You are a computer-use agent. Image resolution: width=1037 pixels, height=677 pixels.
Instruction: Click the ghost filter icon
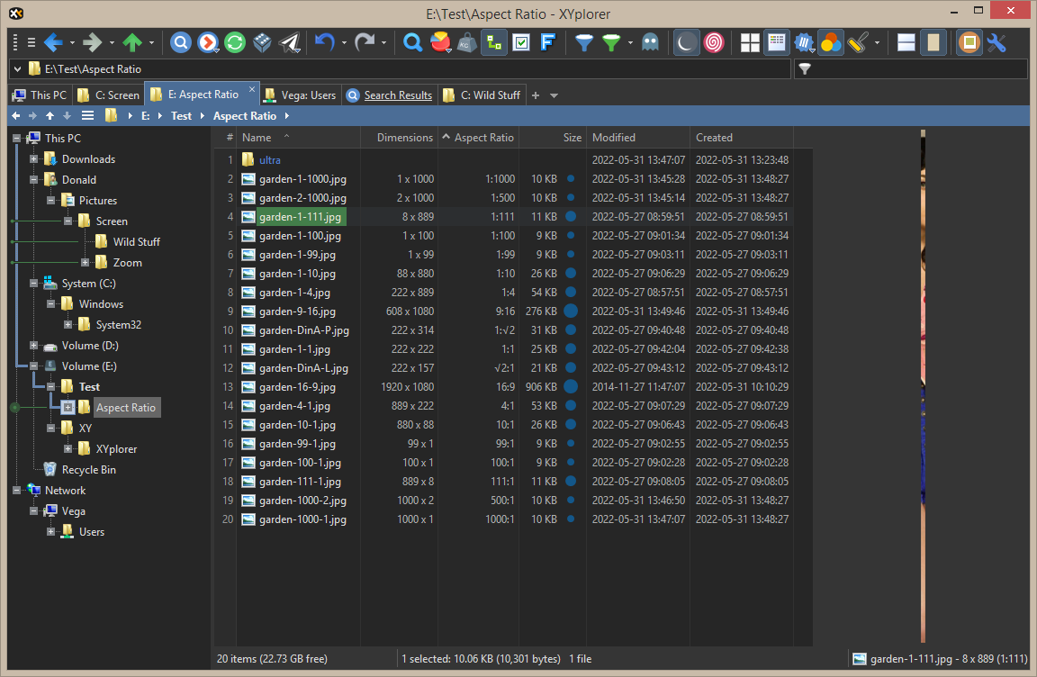pyautogui.click(x=650, y=42)
